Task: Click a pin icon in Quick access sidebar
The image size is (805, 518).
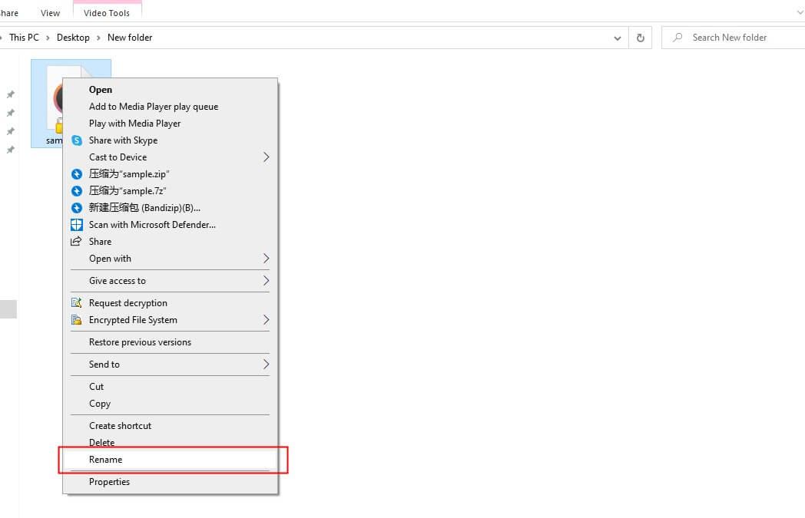Action: point(11,94)
